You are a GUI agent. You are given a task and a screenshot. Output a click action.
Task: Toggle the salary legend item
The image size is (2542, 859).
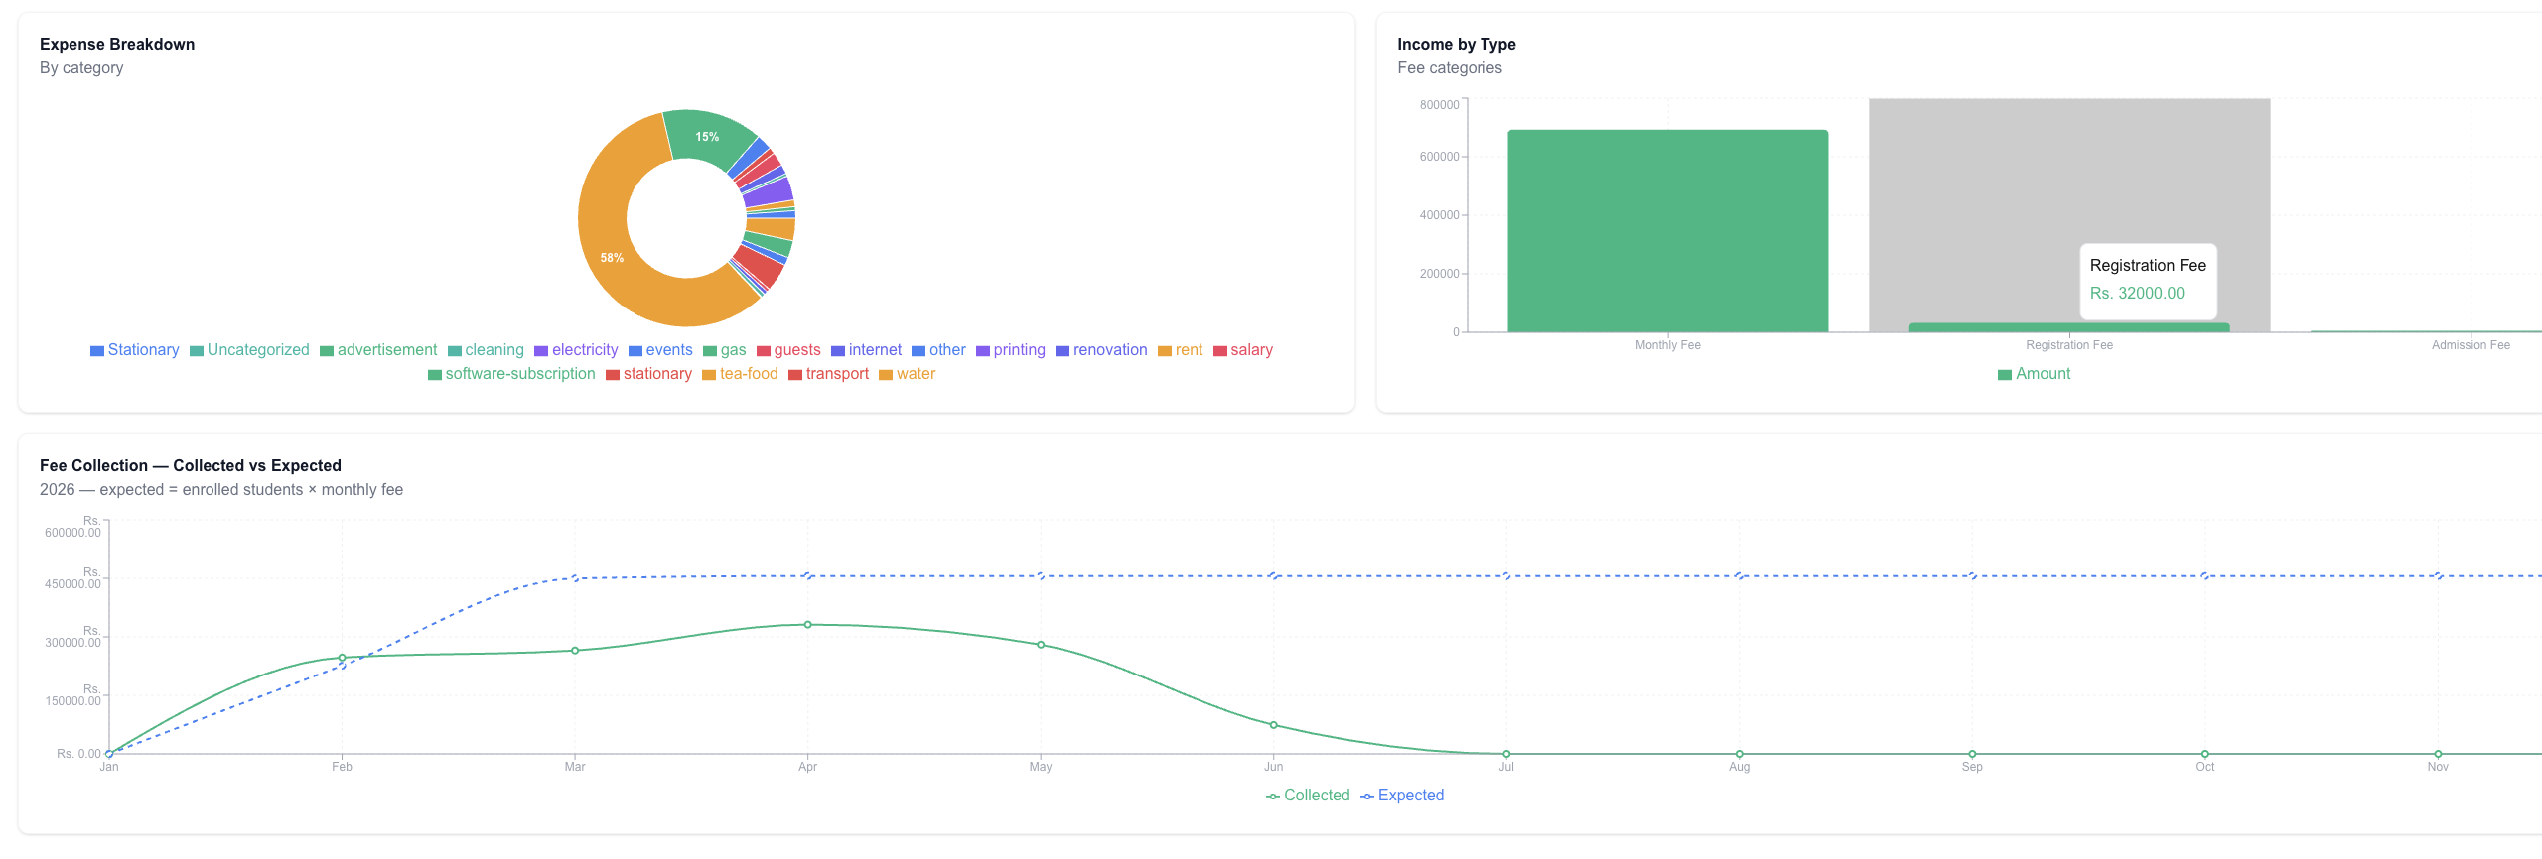pos(1242,350)
